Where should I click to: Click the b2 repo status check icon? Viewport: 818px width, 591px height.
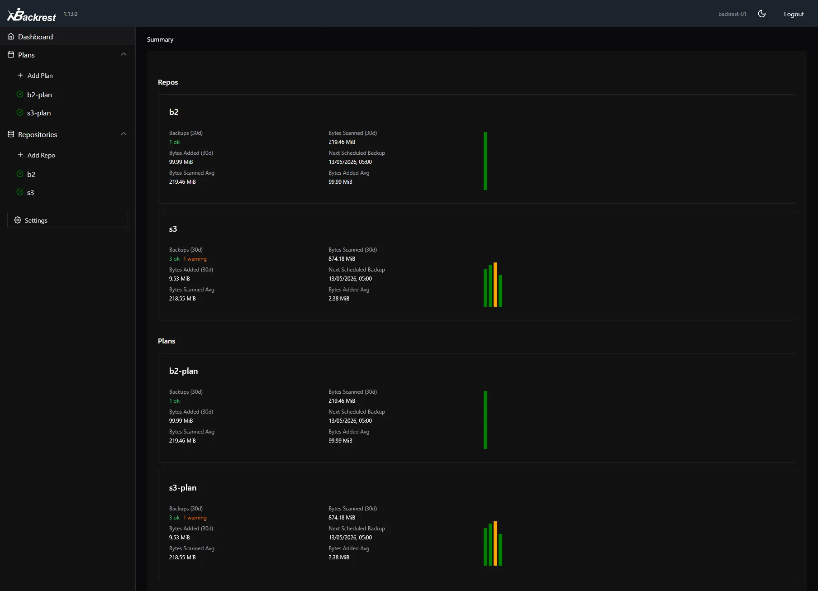[20, 174]
